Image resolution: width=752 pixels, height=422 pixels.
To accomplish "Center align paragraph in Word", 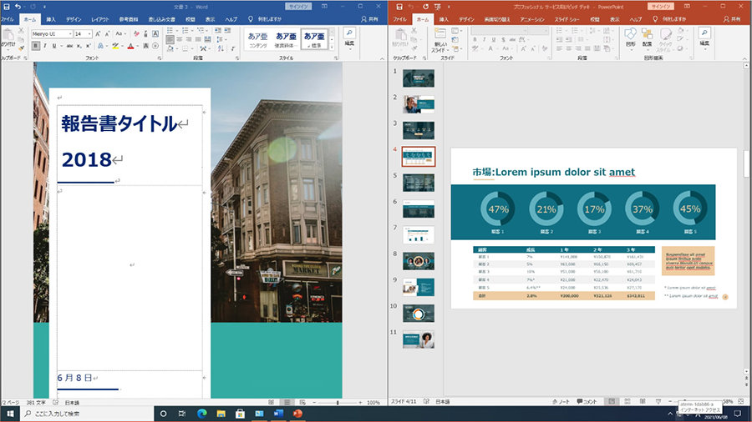I will pos(180,39).
